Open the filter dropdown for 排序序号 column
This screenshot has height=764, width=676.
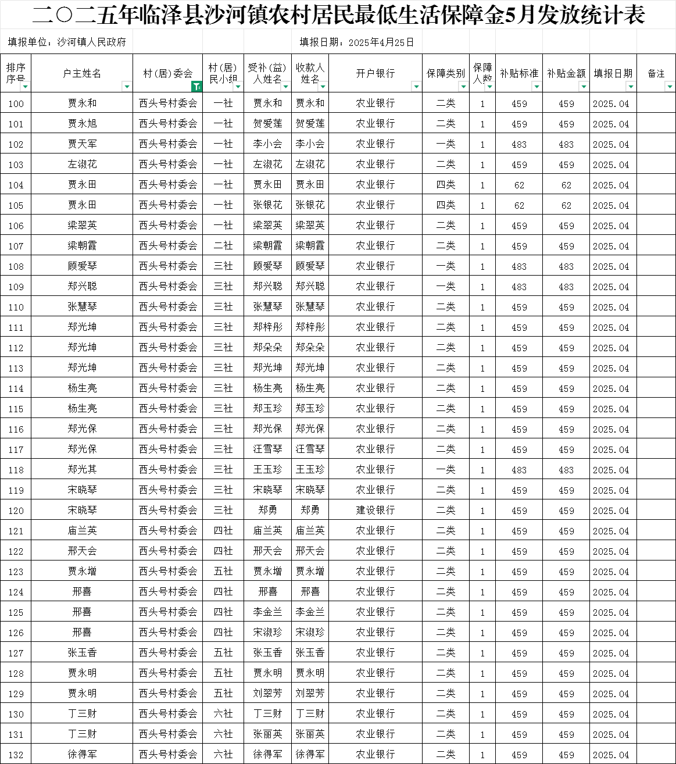tap(25, 87)
